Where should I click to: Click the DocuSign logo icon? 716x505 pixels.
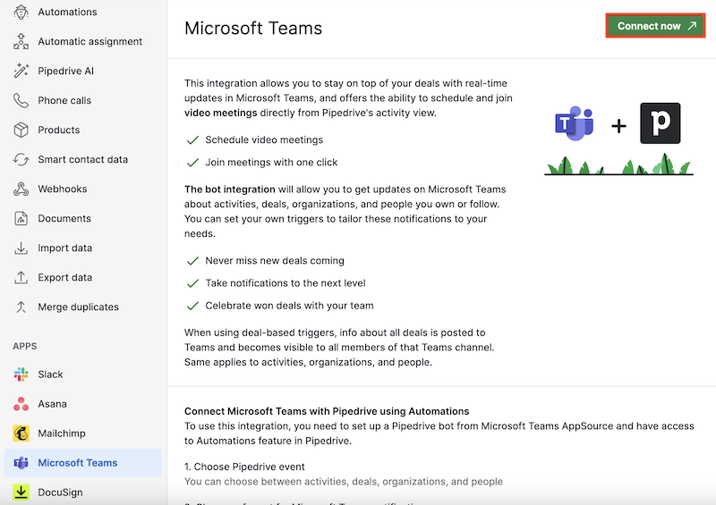(x=21, y=492)
